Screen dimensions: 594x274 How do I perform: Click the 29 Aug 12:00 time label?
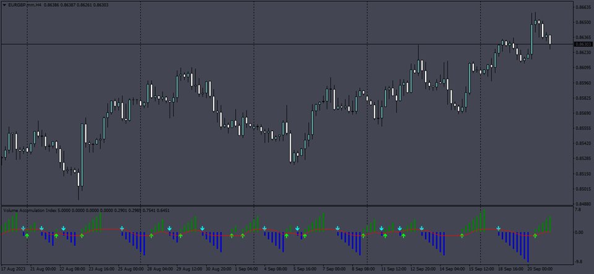[x=189, y=268]
